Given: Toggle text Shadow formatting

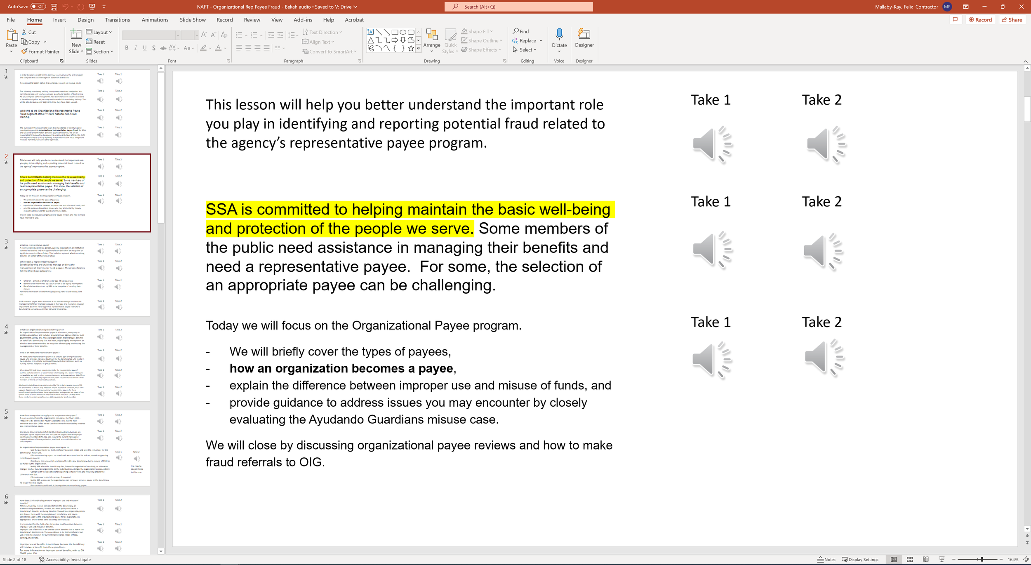Looking at the screenshot, I should coord(154,48).
